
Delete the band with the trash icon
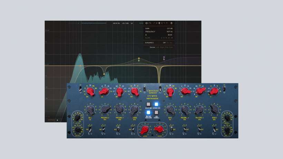click(172, 23)
